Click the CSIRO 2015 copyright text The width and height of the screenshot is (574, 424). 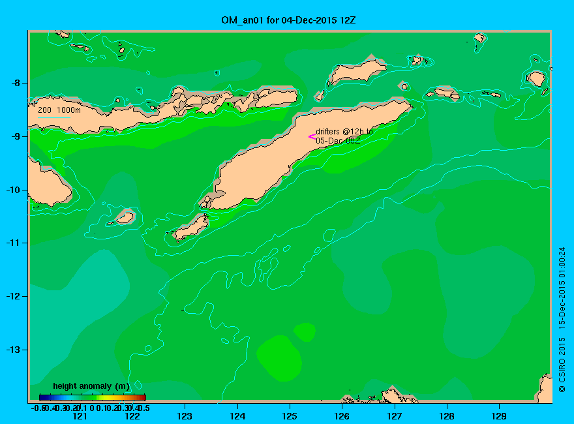562,319
